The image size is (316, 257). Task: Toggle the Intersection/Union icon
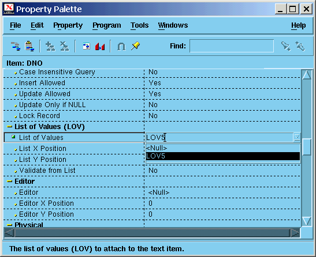click(121, 47)
